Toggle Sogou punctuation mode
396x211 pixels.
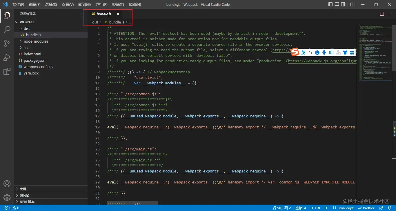click(x=310, y=52)
